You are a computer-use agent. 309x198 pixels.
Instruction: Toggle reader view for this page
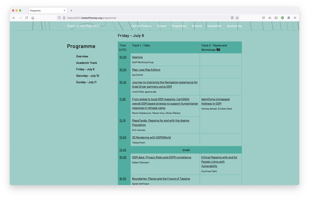tap(232, 18)
